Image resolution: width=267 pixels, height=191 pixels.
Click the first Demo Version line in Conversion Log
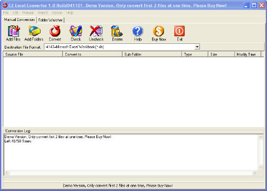click(x=58, y=137)
